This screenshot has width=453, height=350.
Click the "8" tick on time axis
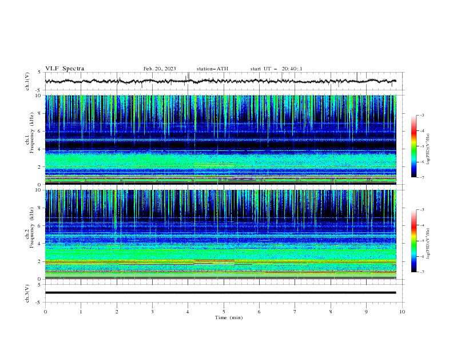[x=331, y=312]
